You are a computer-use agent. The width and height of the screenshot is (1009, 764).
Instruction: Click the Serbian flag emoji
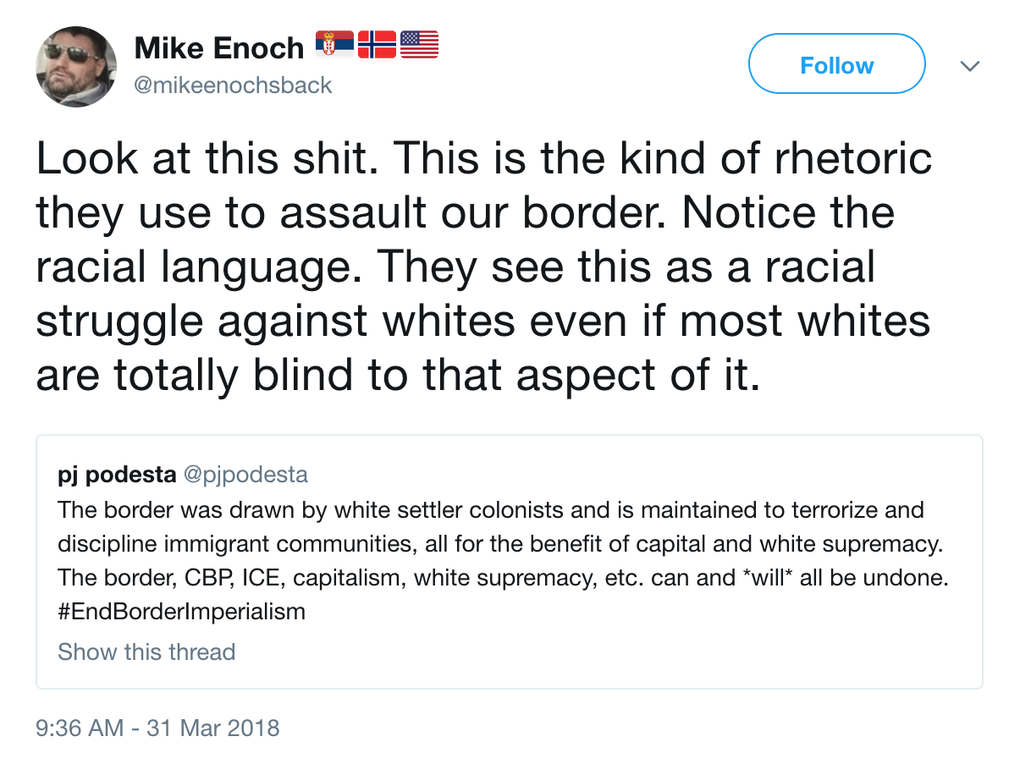coord(334,45)
